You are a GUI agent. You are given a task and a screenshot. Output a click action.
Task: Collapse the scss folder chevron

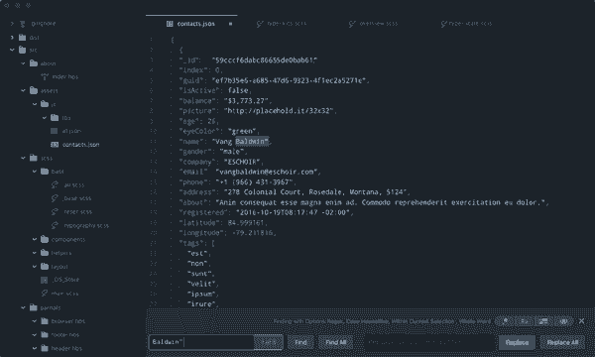click(23, 158)
